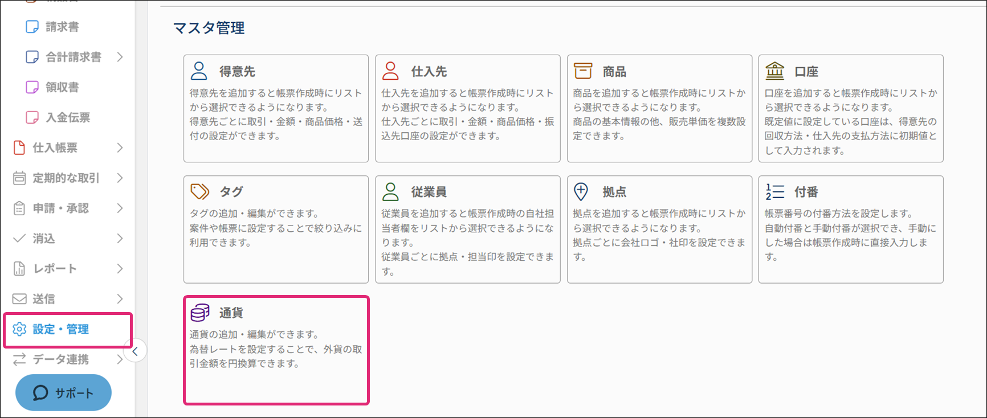Image resolution: width=987 pixels, height=418 pixels.
Task: Open 設定・管理 in the sidebar
Action: point(60,329)
